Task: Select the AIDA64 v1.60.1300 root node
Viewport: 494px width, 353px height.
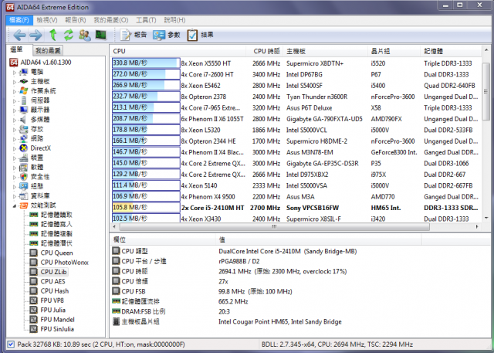Action: [40, 63]
